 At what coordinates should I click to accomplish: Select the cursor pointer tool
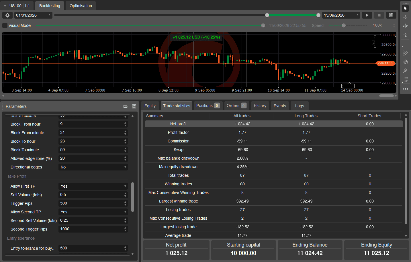(405, 9)
